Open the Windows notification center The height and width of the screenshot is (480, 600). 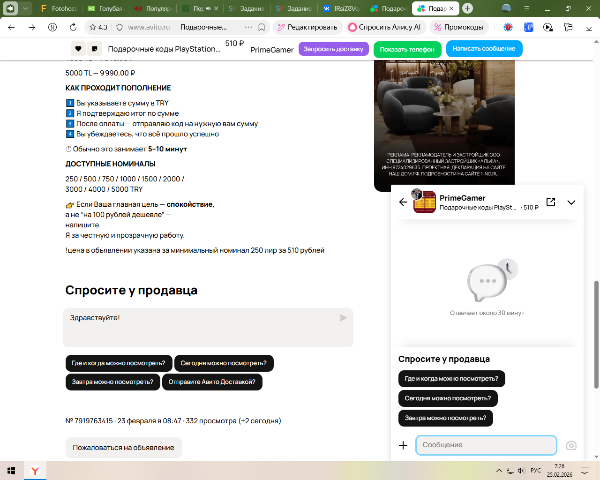click(x=585, y=471)
